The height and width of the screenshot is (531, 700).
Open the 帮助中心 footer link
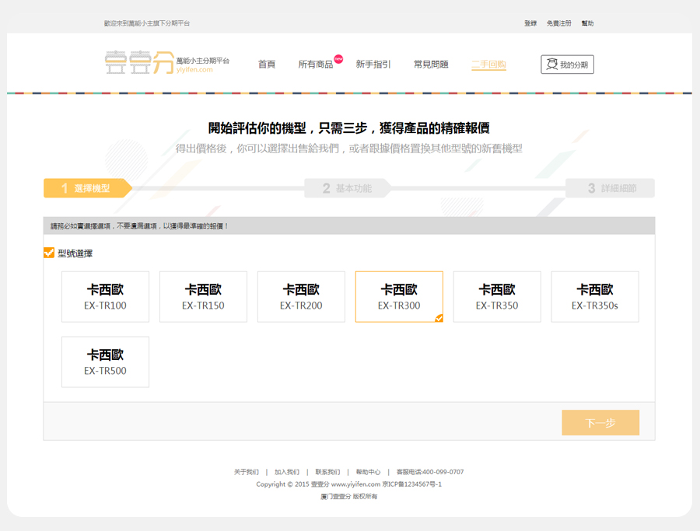click(x=369, y=472)
